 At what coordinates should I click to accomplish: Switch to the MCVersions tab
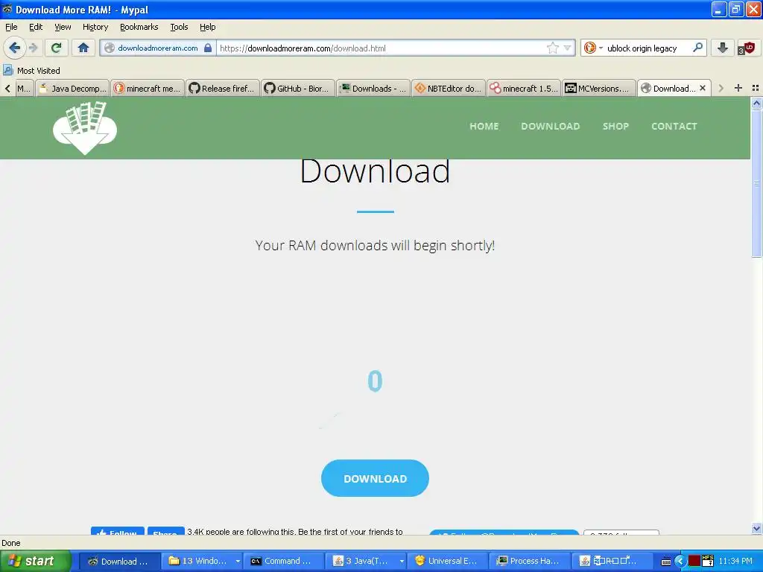598,88
